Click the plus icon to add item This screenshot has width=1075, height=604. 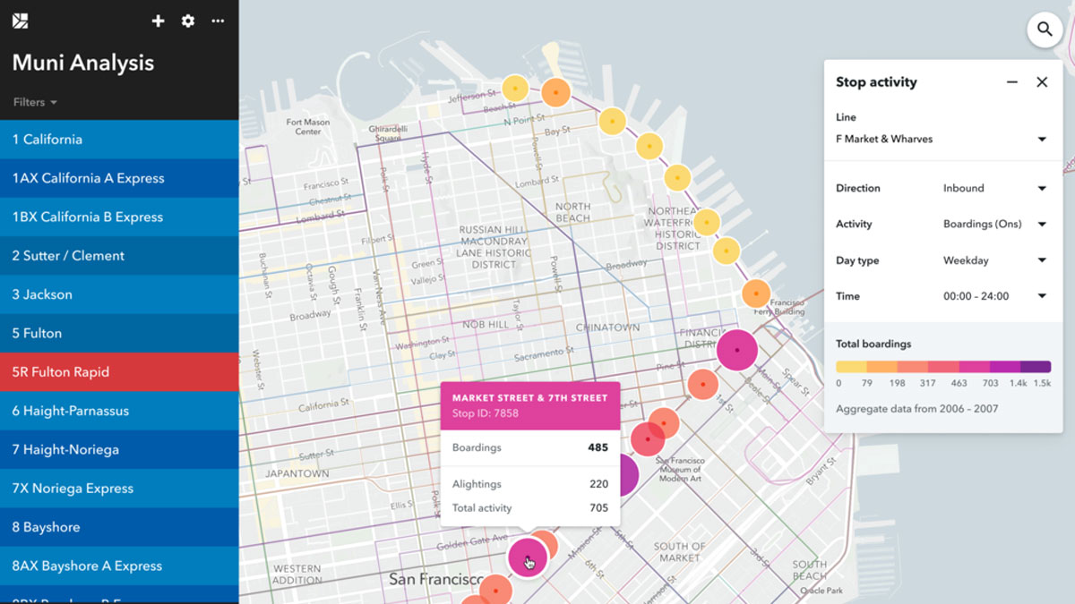pyautogui.click(x=158, y=21)
